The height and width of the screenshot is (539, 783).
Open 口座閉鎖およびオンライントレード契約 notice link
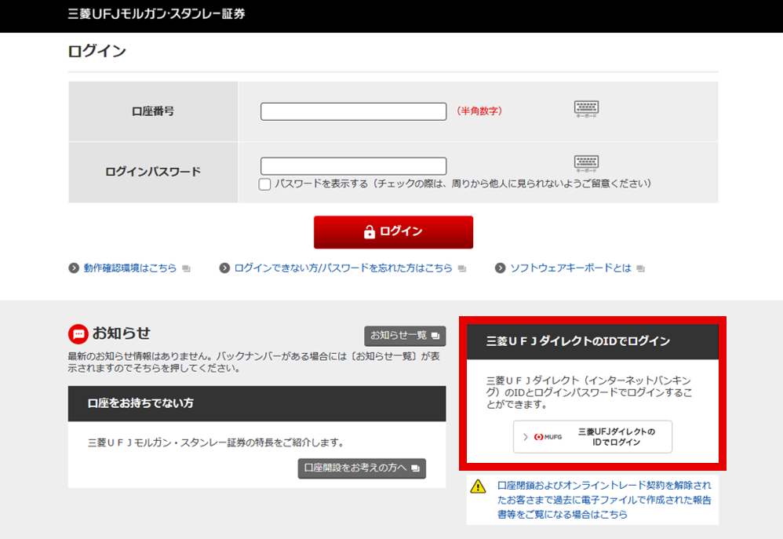(x=604, y=500)
